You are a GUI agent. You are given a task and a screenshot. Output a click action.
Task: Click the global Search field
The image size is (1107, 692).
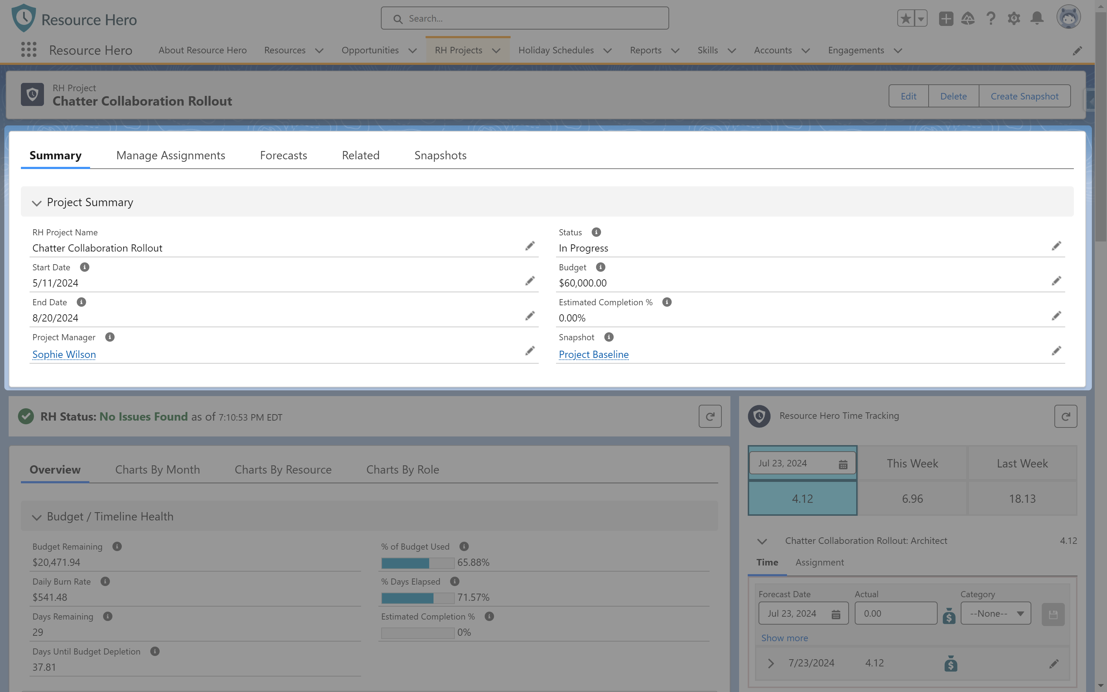click(525, 18)
